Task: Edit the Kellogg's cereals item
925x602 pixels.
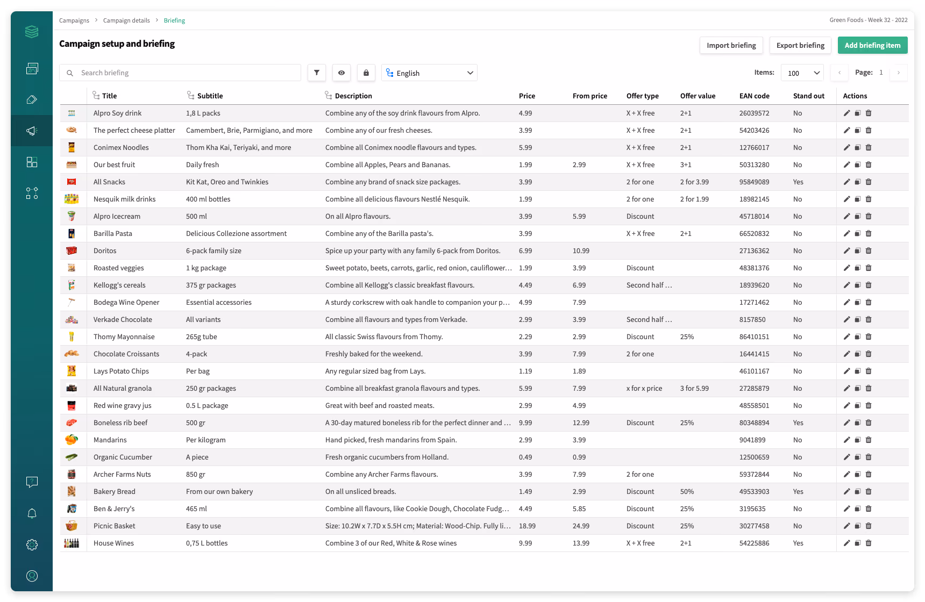Action: (x=846, y=285)
